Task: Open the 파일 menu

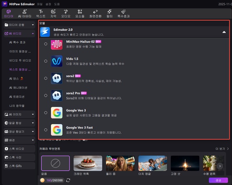Action: pyautogui.click(x=40, y=4)
